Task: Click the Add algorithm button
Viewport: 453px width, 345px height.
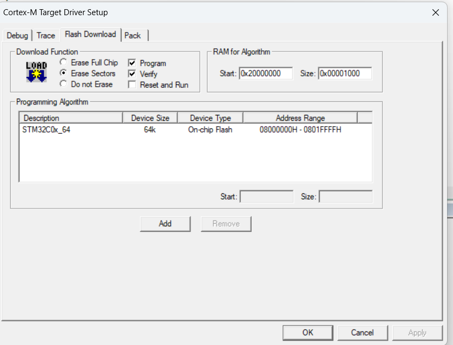Action: pos(165,224)
